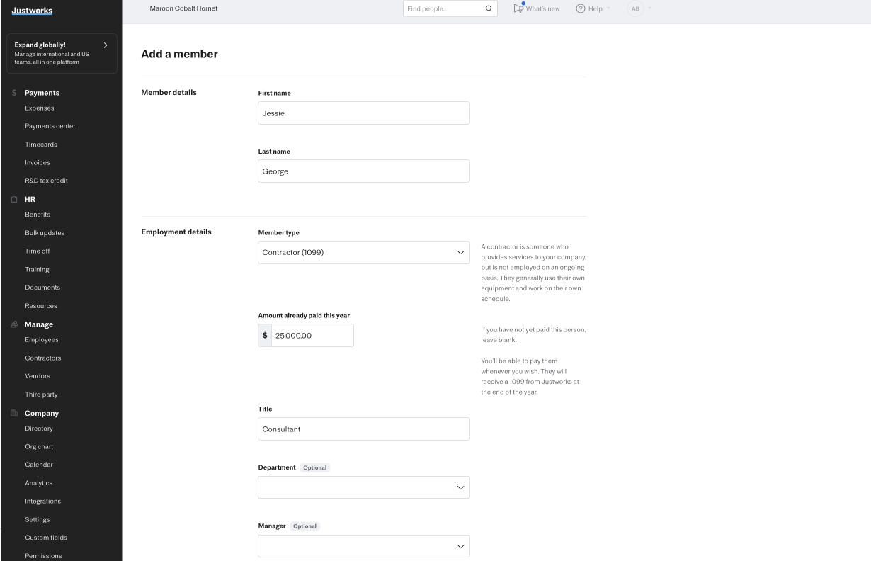This screenshot has height=561, width=871.
Task: Open the What's new announcements icon
Action: [x=519, y=8]
